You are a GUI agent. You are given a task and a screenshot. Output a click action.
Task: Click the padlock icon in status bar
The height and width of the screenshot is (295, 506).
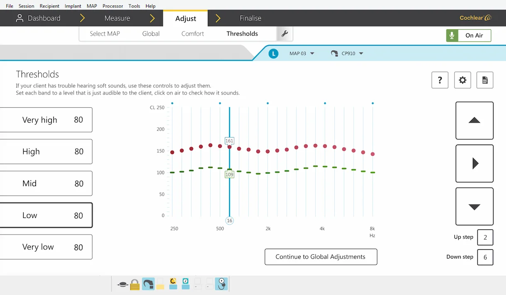(135, 284)
